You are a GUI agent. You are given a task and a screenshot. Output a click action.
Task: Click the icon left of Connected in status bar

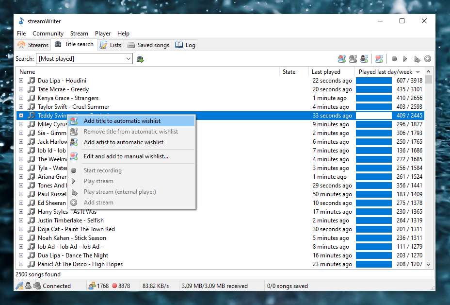click(x=37, y=286)
